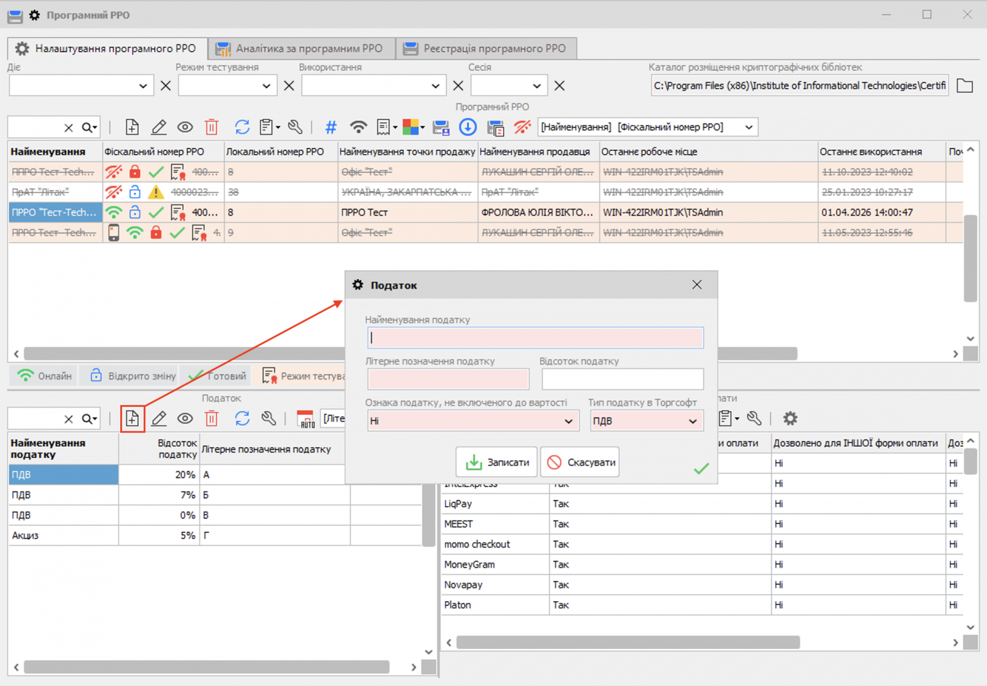The image size is (987, 686).
Task: Click the AUTO calendar icon in Податок toolbar
Action: point(306,419)
